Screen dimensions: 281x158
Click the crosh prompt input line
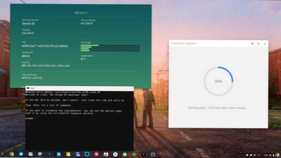[31, 118]
